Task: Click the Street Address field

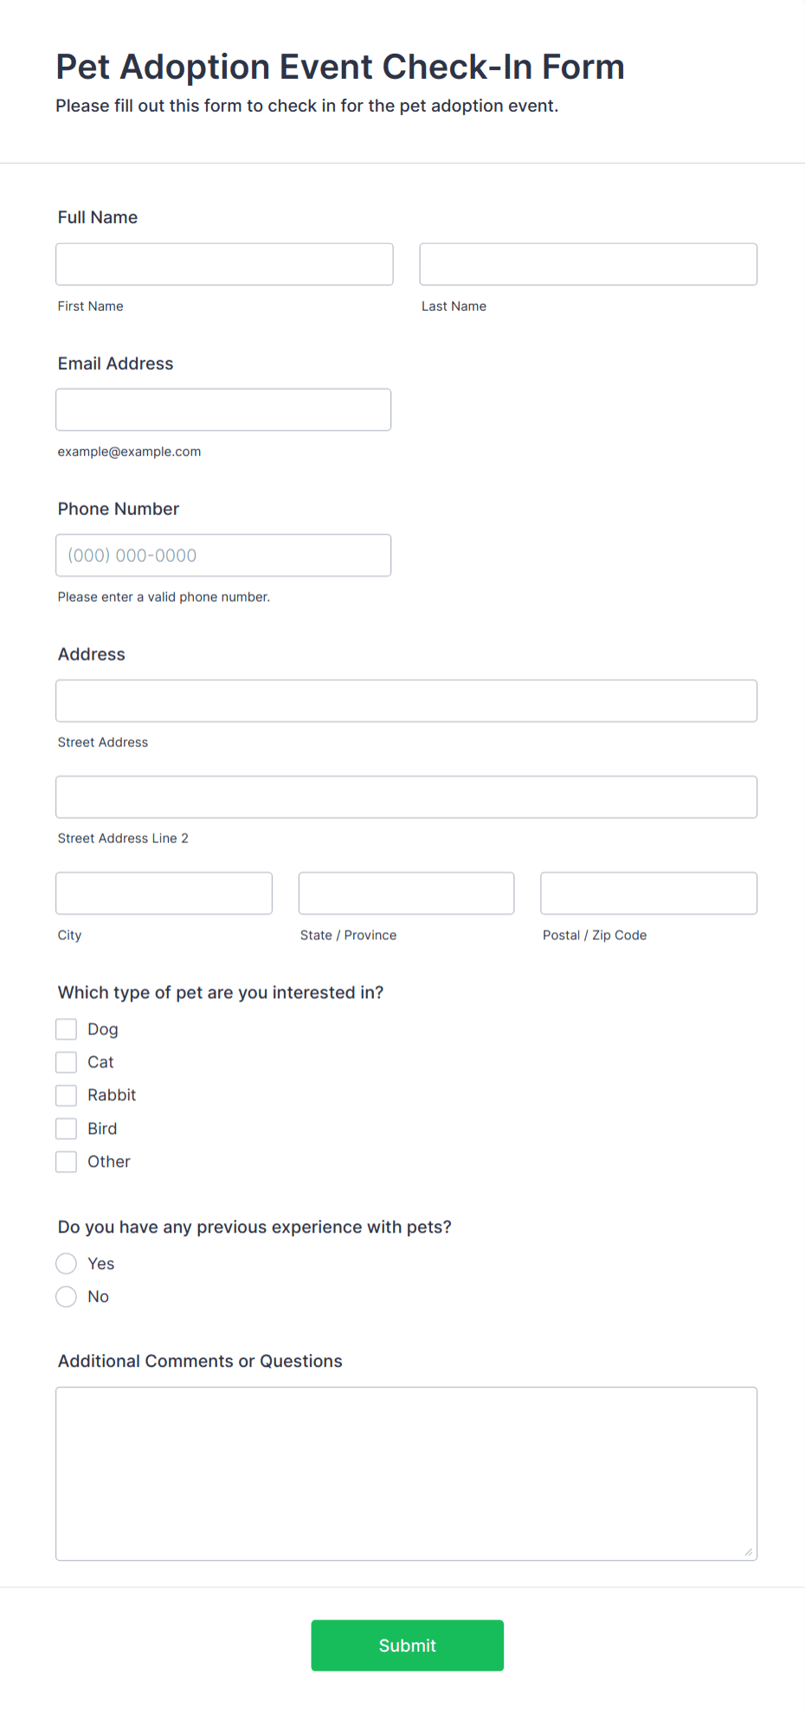Action: pyautogui.click(x=406, y=700)
